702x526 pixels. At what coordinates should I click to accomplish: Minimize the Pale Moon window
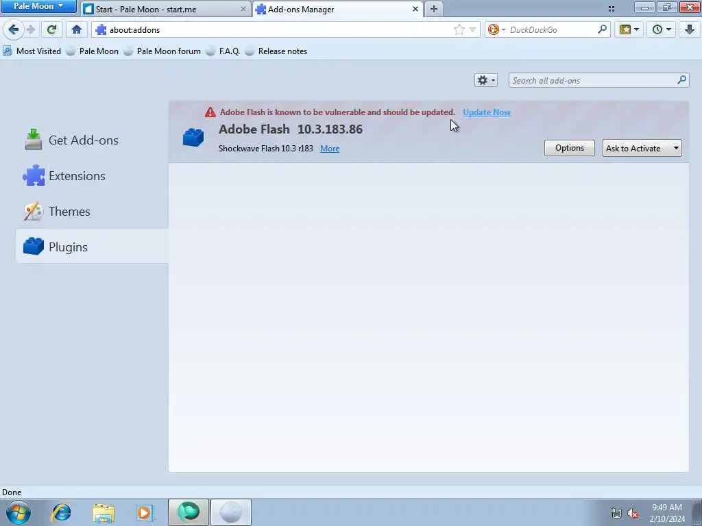pyautogui.click(x=644, y=7)
